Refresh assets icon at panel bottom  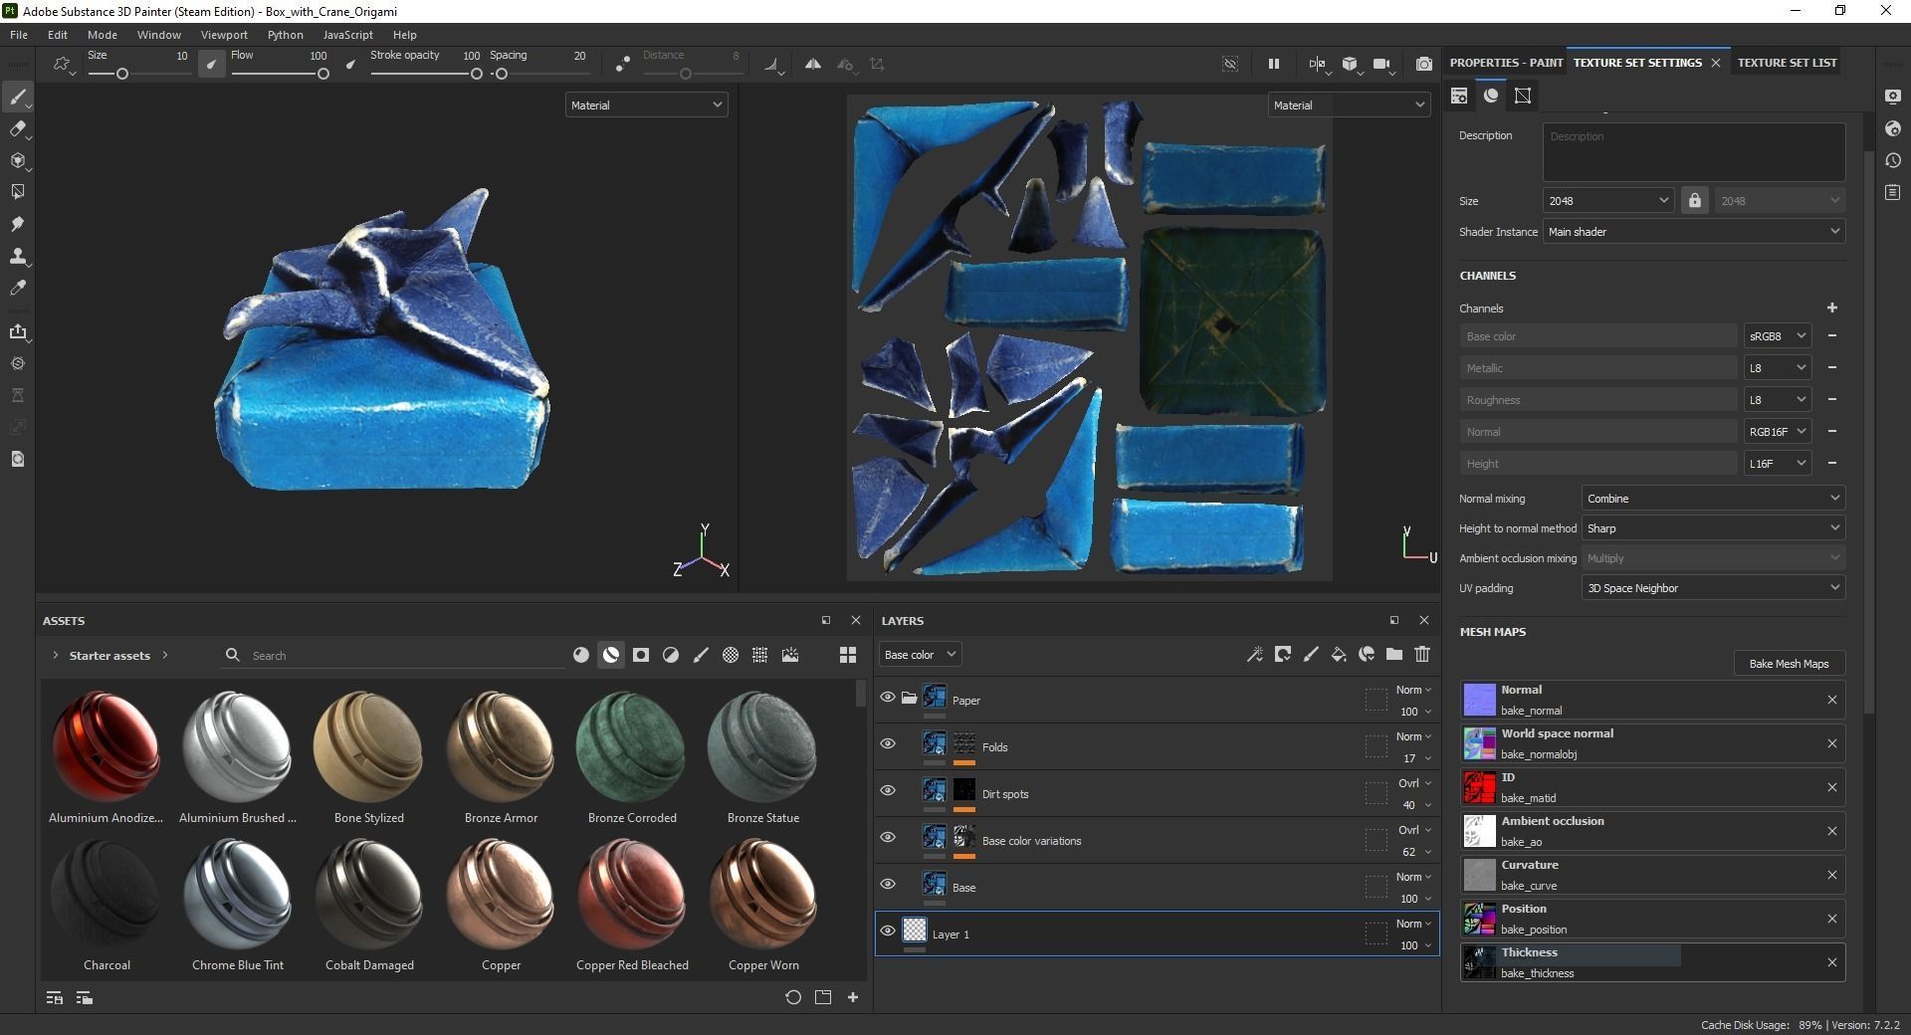click(793, 997)
